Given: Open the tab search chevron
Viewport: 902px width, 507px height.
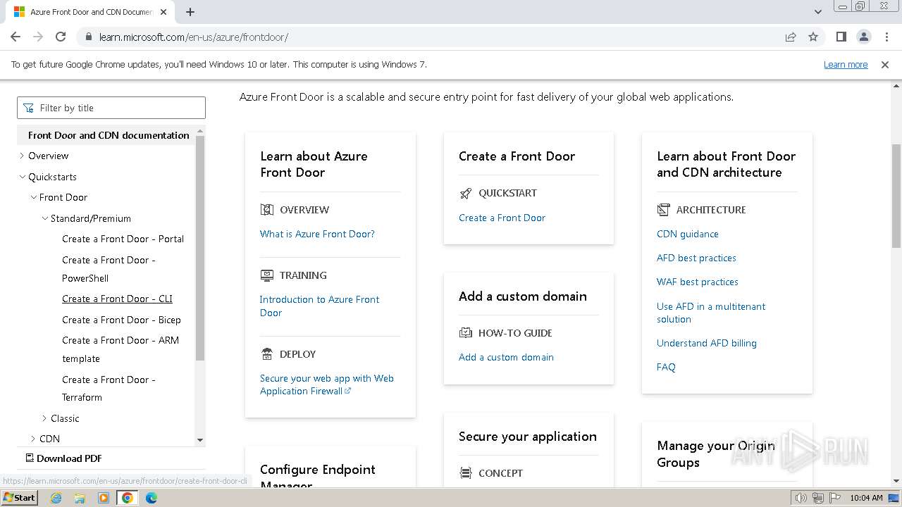Looking at the screenshot, I should [x=818, y=12].
